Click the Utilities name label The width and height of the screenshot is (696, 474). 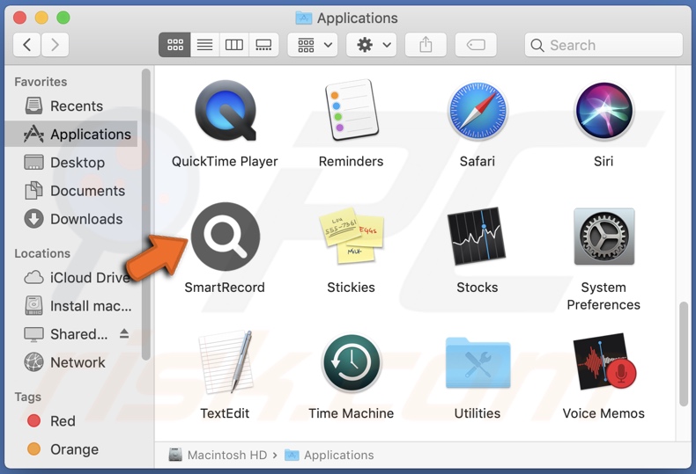tap(478, 413)
